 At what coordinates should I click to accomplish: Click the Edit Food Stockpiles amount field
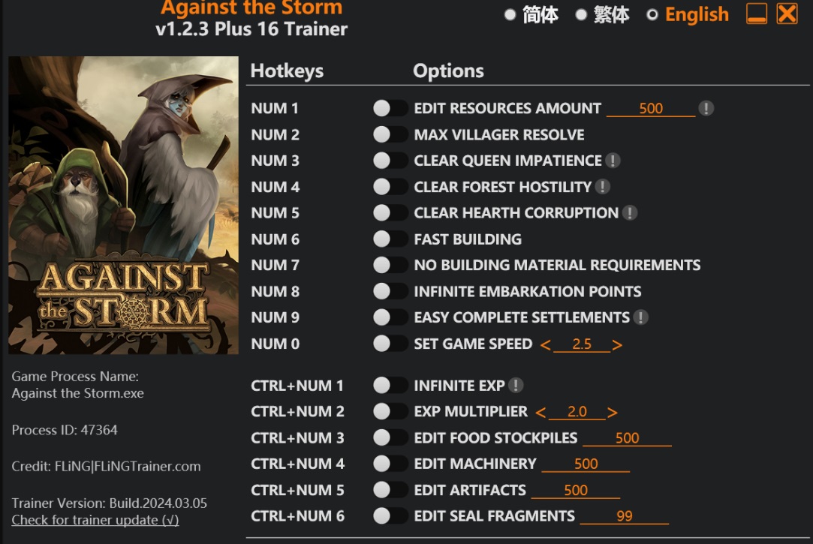(x=627, y=438)
